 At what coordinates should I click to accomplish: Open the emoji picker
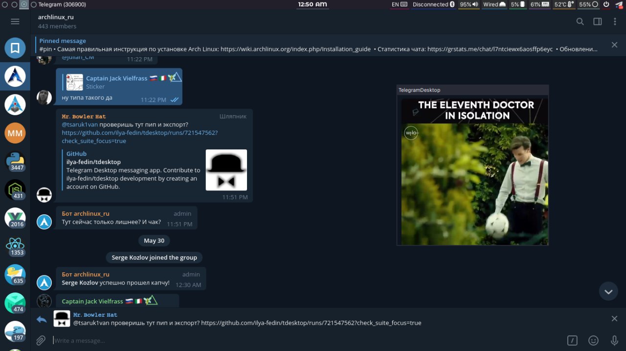pyautogui.click(x=593, y=340)
